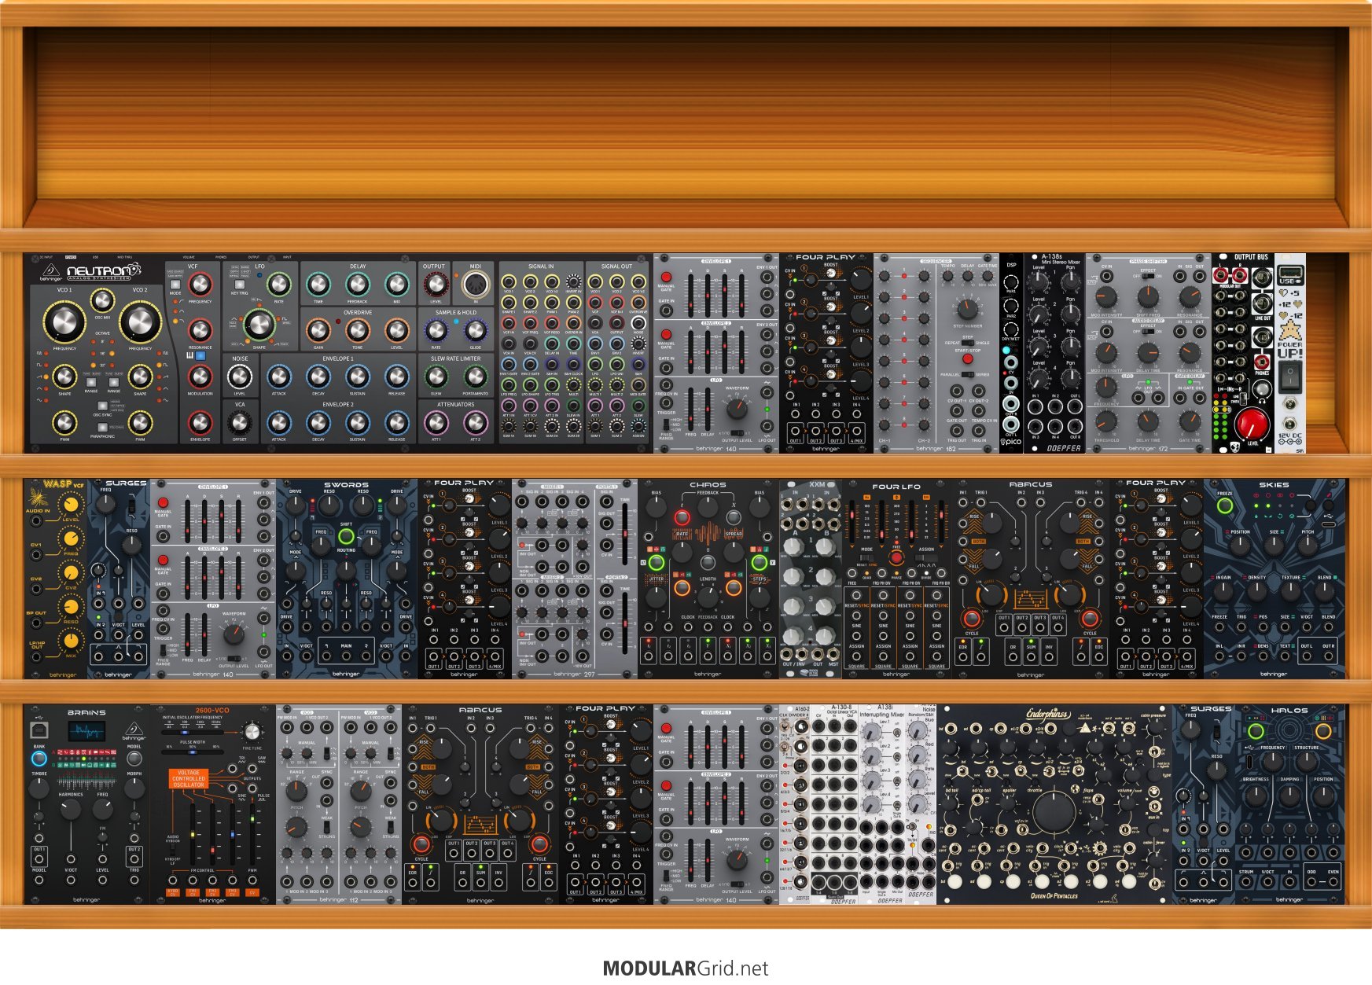Click the Neutron LFO Rate knob
Image resolution: width=1372 pixels, height=985 pixels.
click(278, 284)
